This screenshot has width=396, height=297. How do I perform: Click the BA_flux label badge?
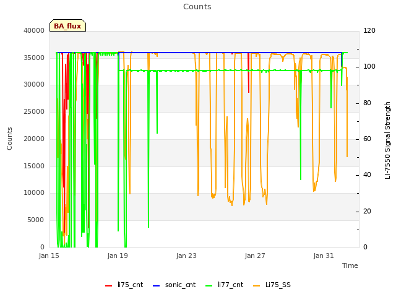coord(67,25)
